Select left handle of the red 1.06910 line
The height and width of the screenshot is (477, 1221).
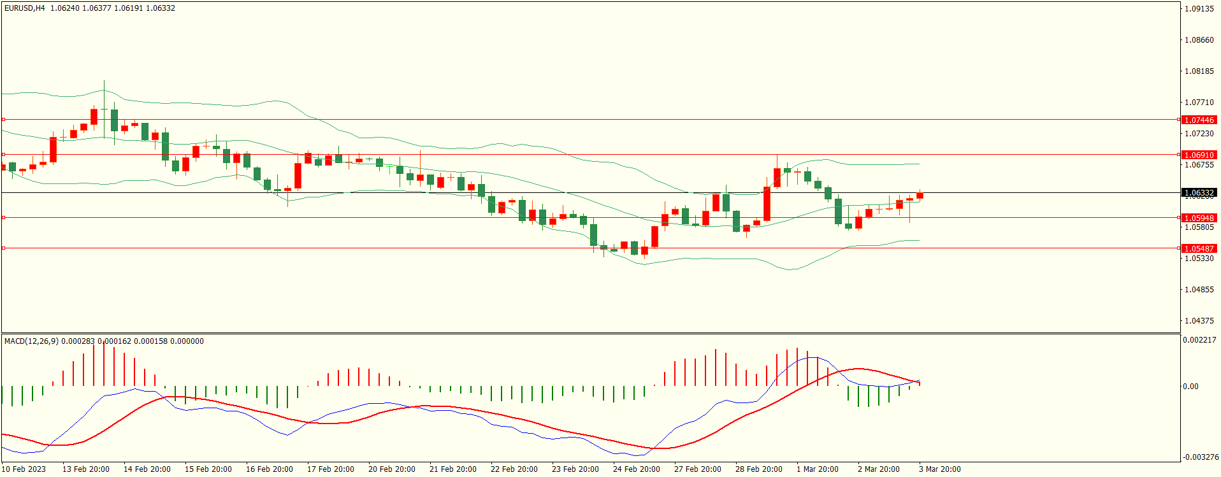click(3, 154)
